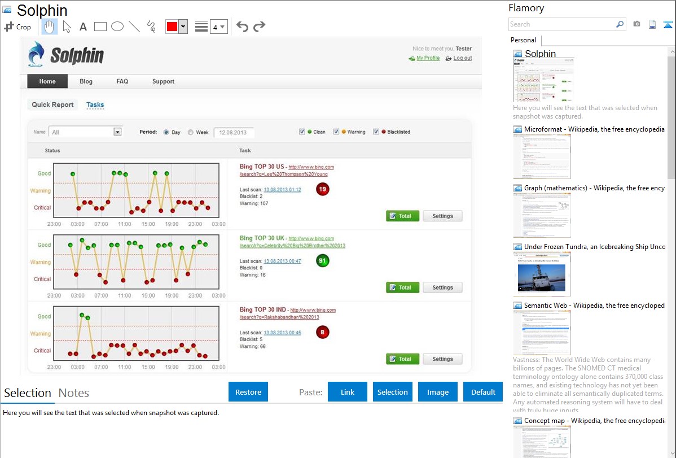The width and height of the screenshot is (676, 458).
Task: Click the snapshot list scrollbar up arrow
Action: point(671,51)
